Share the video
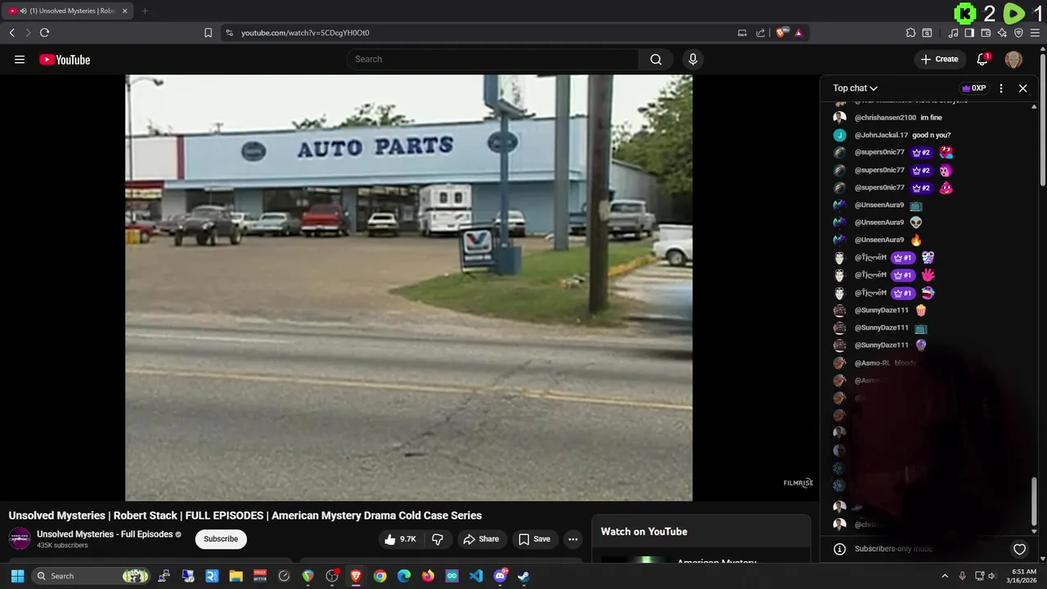This screenshot has width=1047, height=589. 481,539
